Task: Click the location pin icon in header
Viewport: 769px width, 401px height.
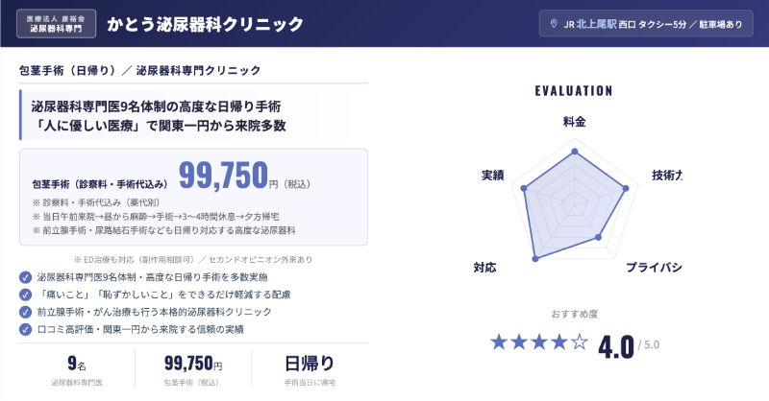Action: pos(553,24)
